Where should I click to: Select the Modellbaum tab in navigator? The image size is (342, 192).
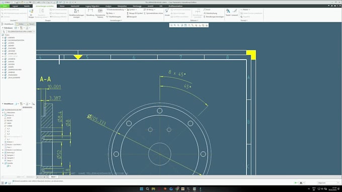[x=8, y=24]
